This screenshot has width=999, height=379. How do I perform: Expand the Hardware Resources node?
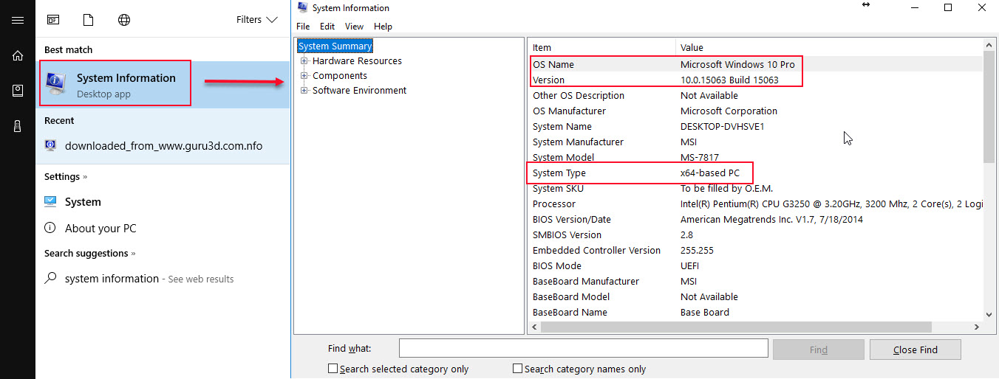[x=304, y=61]
